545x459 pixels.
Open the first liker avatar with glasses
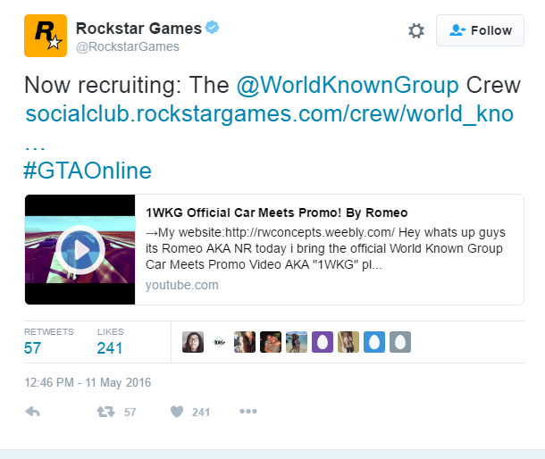tap(193, 342)
